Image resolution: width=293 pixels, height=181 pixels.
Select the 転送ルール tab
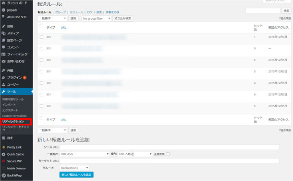[x=45, y=12]
